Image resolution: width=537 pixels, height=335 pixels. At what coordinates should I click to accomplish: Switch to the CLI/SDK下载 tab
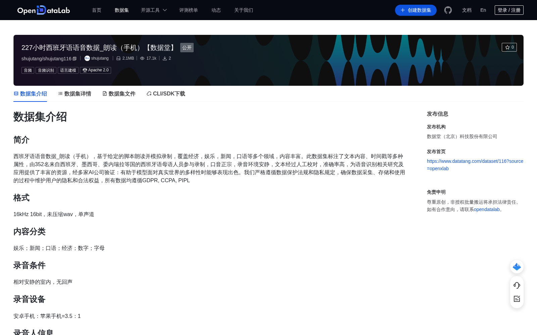[x=166, y=94]
